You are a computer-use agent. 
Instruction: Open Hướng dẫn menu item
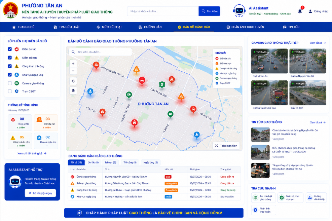coord(150,27)
